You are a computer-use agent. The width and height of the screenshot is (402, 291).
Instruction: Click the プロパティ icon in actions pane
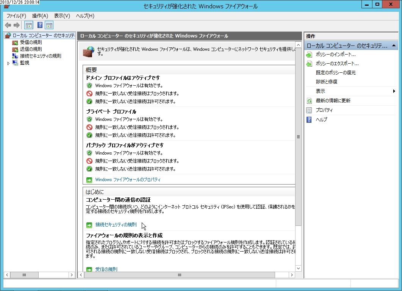click(x=309, y=110)
